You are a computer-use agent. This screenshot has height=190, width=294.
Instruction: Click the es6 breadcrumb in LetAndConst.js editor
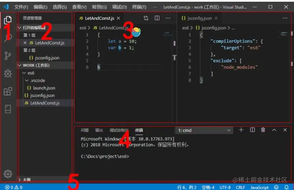point(83,28)
